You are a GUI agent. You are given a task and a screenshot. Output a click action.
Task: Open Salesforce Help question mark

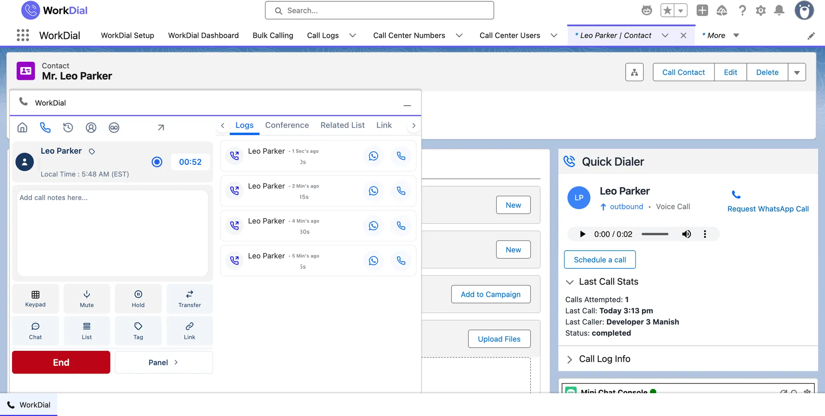[742, 10]
